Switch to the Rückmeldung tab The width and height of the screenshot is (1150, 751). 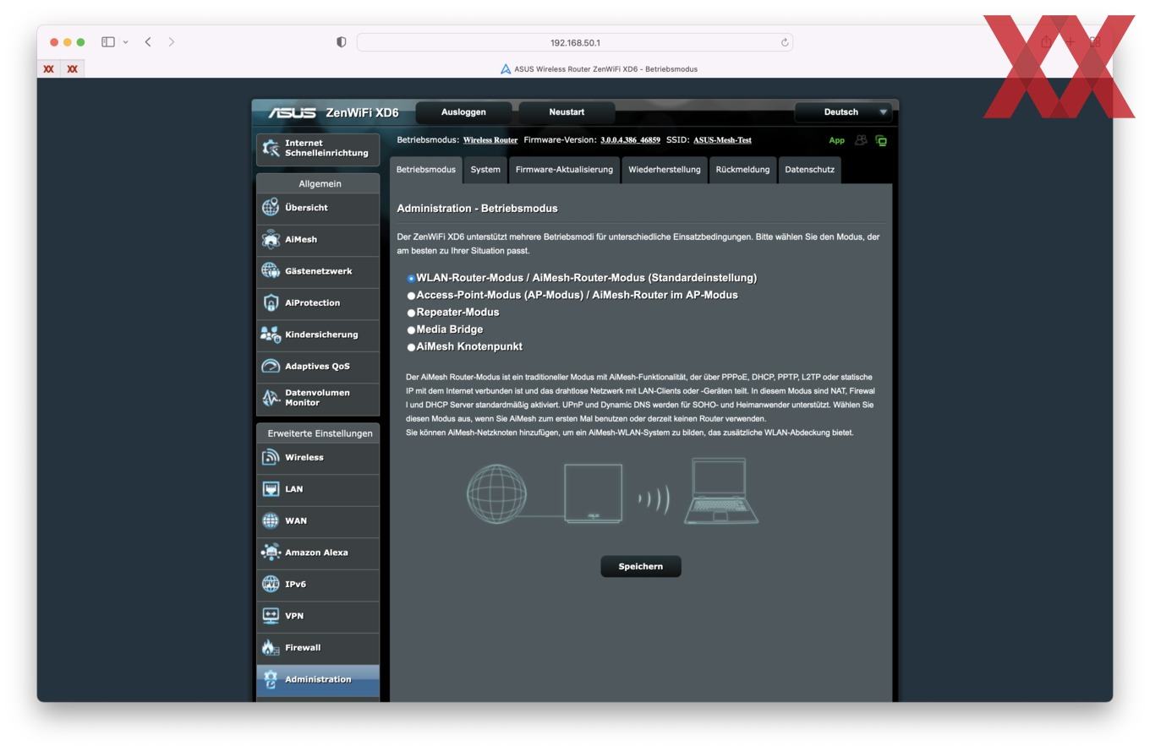point(742,170)
